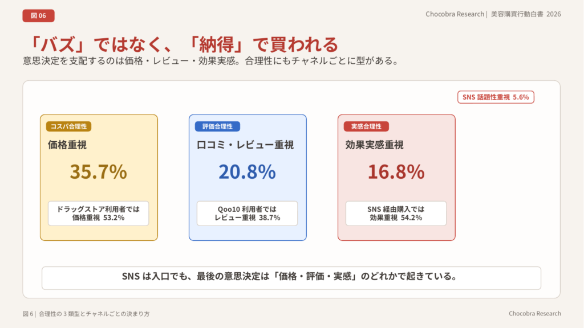The image size is (584, 328).
Task: Click the footer caption 図 6 | 合理性の 3 類型
Action: (86, 314)
